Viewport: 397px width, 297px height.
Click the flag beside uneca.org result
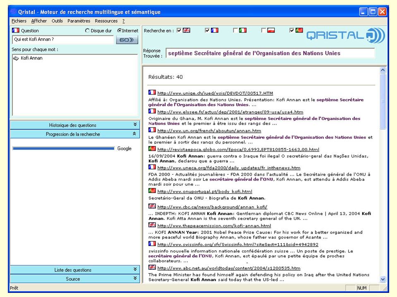point(152,167)
